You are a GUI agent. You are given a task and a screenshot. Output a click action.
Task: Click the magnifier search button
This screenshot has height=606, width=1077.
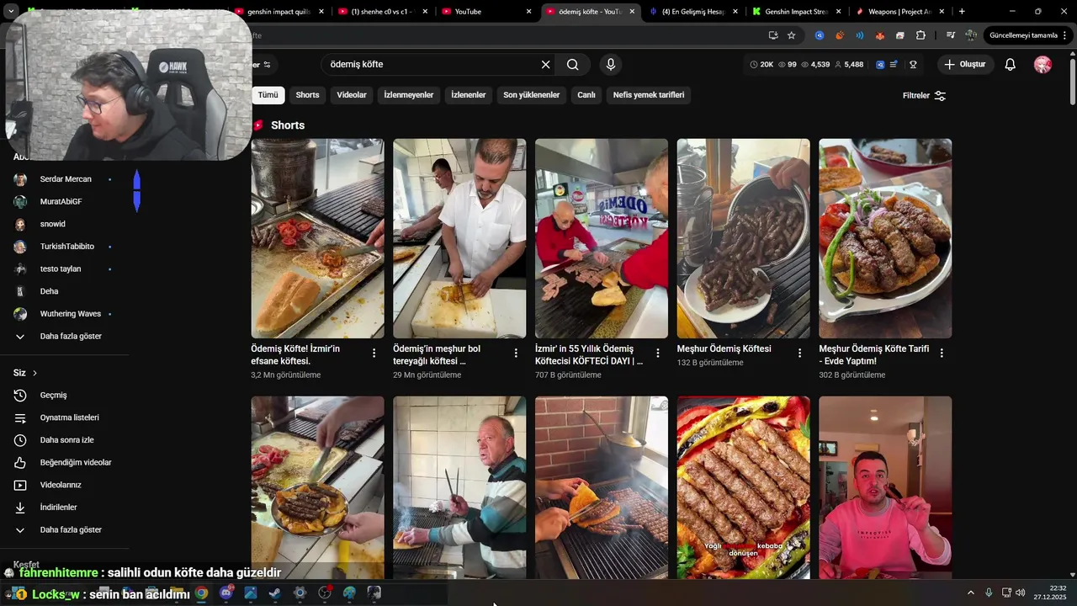573,65
